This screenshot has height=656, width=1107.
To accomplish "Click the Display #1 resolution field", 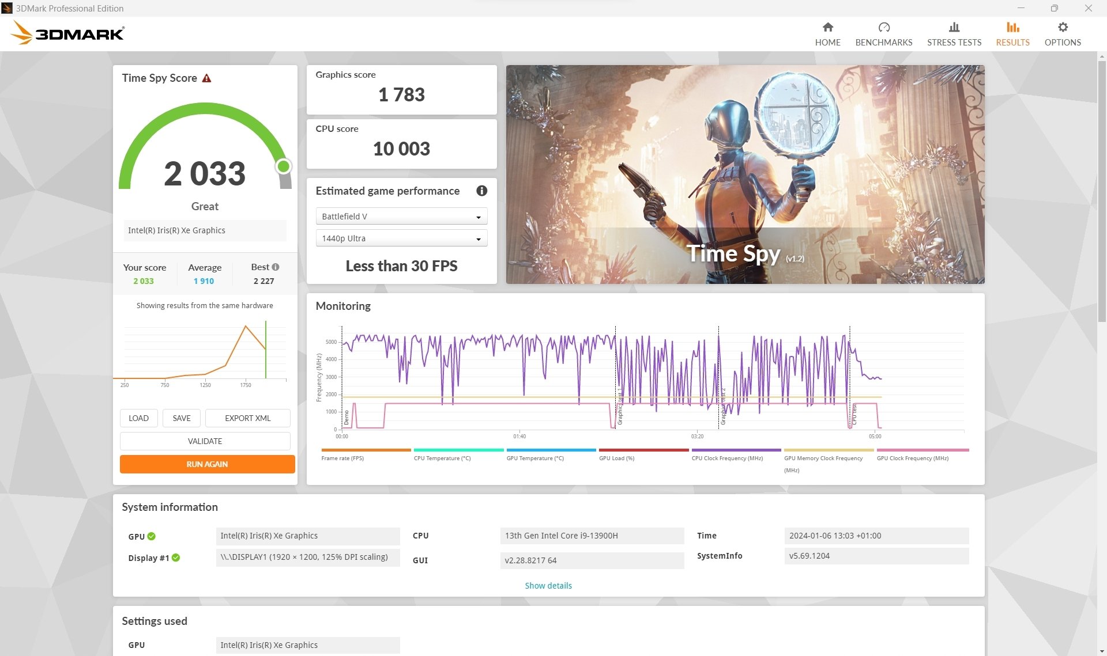I will (308, 557).
